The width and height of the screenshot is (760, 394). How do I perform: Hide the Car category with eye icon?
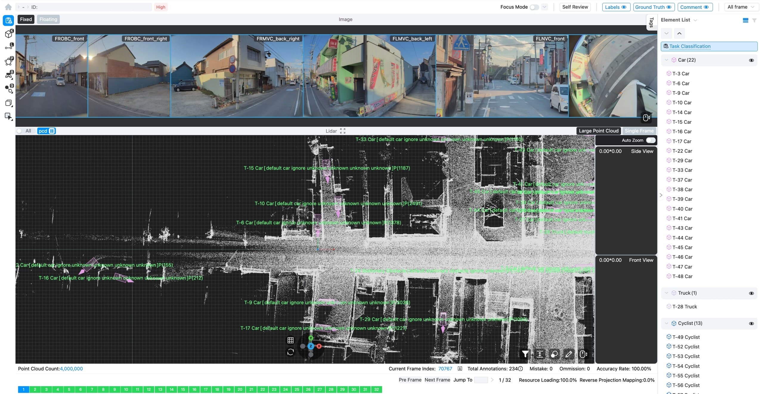[x=751, y=60]
